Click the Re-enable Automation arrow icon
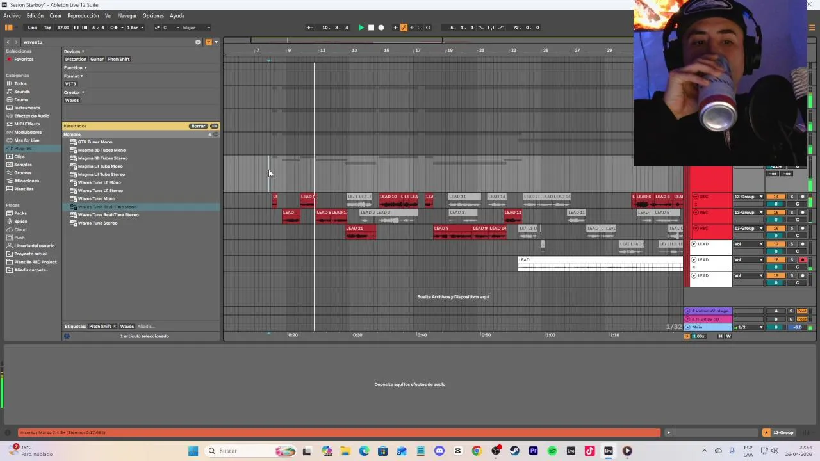This screenshot has width=820, height=461. pyautogui.click(x=412, y=28)
